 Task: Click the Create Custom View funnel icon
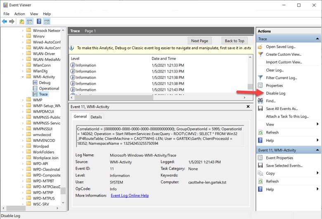(x=260, y=54)
